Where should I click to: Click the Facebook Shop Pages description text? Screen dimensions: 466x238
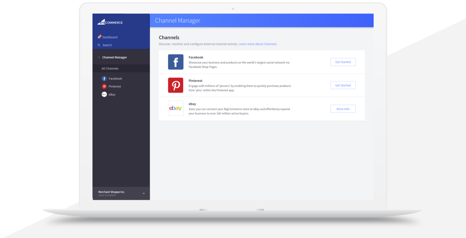pos(239,64)
